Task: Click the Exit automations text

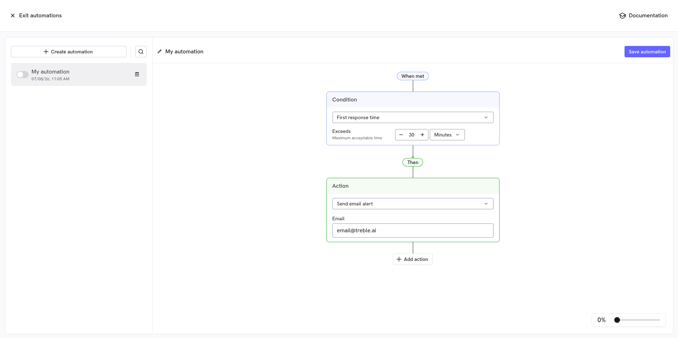Action: pos(40,16)
